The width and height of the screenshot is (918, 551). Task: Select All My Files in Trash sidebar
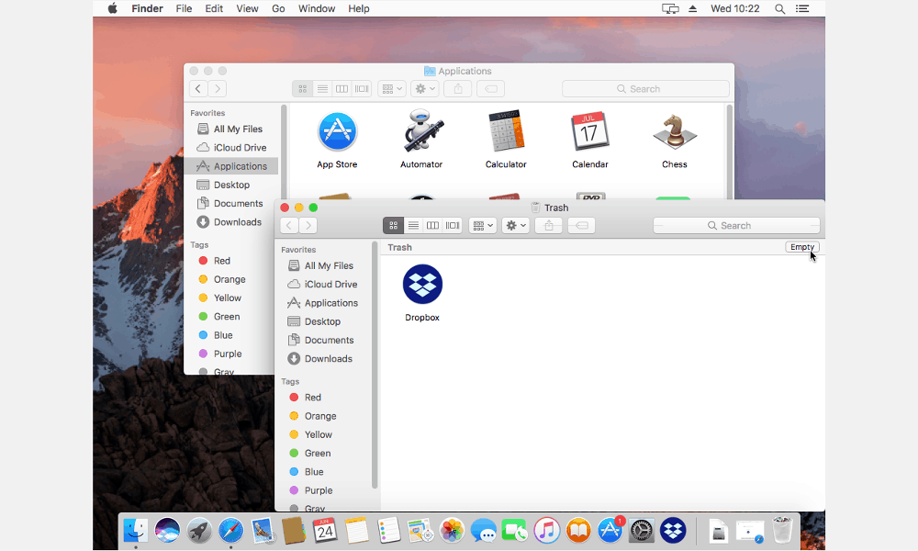tap(320, 265)
